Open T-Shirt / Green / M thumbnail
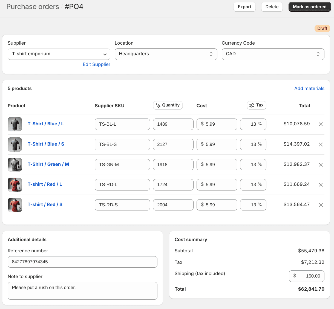The image size is (334, 309). coord(15,164)
